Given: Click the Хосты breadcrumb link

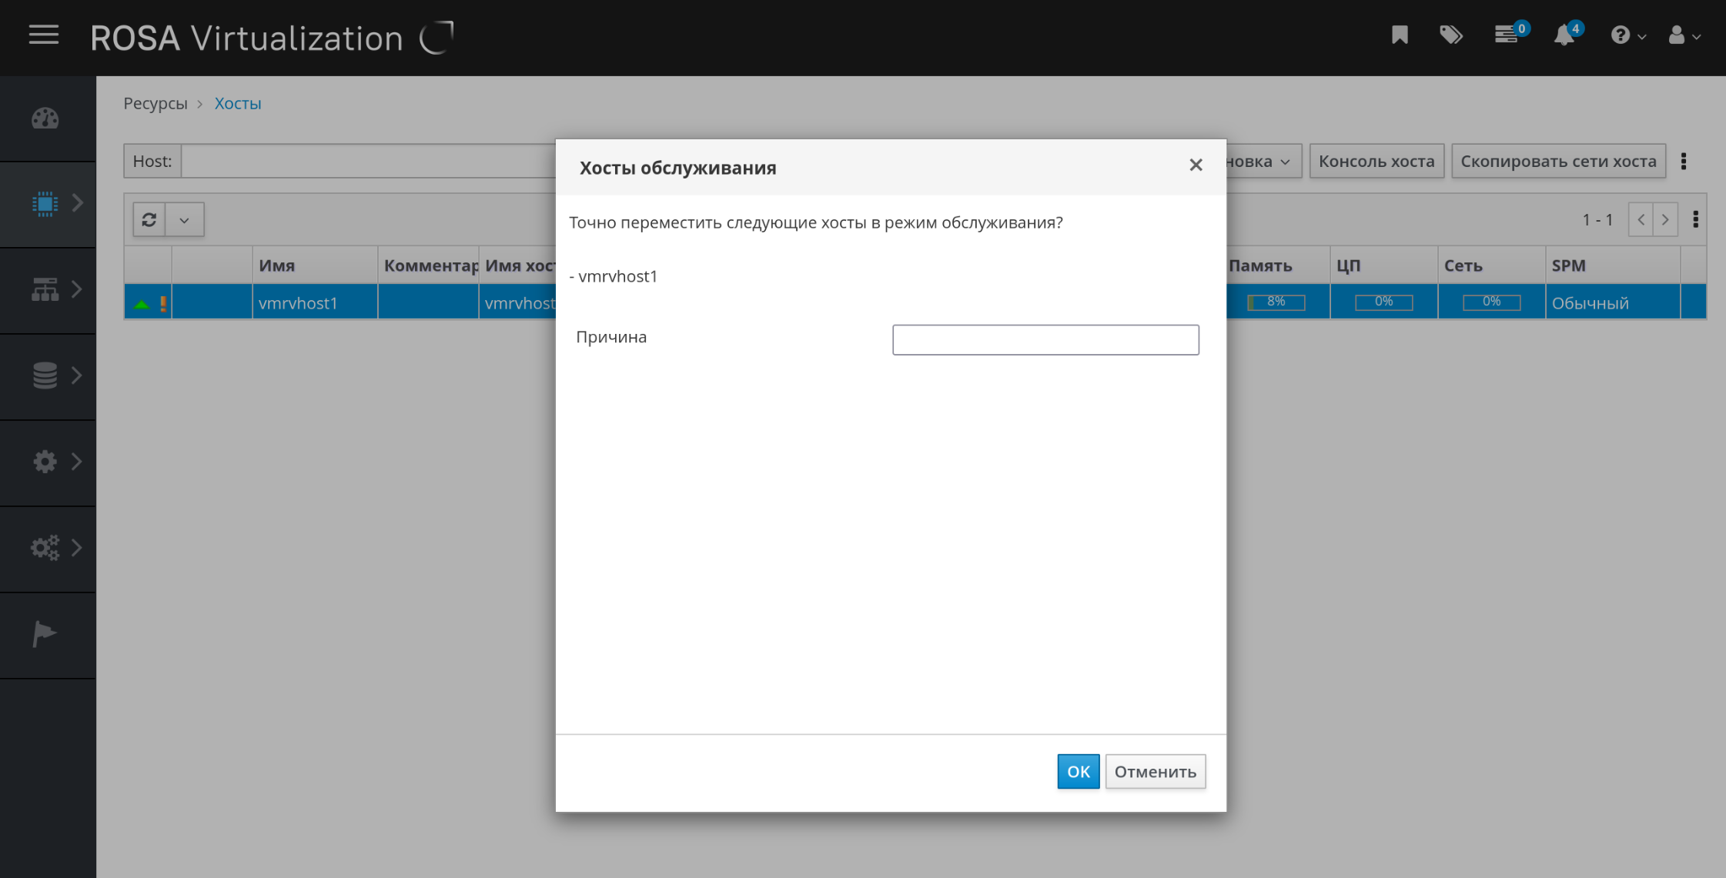Looking at the screenshot, I should [x=237, y=103].
